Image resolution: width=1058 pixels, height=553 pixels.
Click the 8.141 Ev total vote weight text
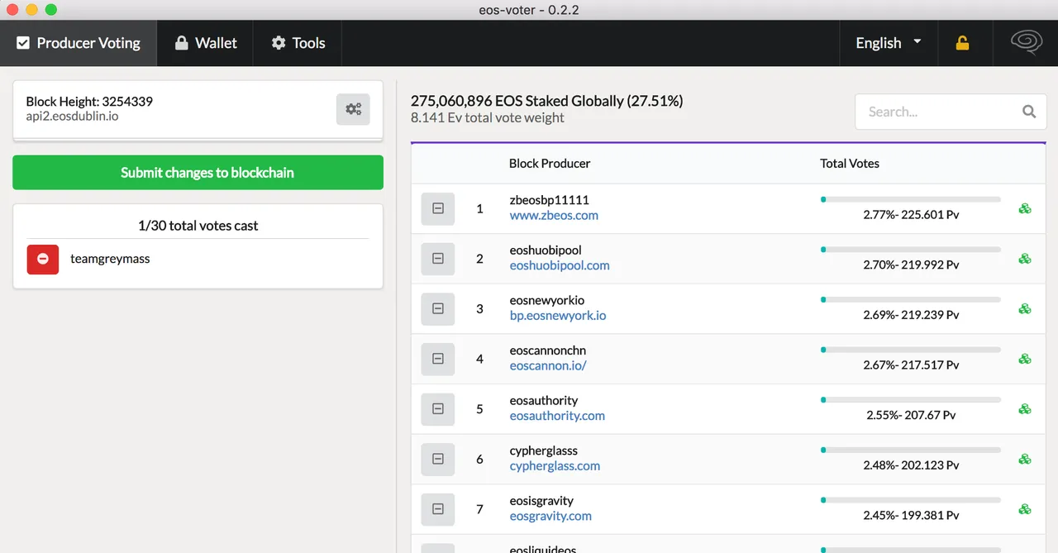pyautogui.click(x=488, y=117)
